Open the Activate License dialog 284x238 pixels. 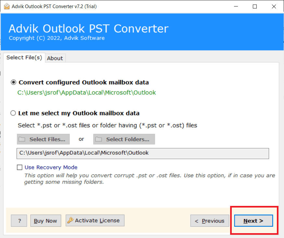pos(95,220)
